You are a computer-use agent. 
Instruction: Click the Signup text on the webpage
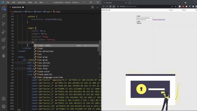139,23
